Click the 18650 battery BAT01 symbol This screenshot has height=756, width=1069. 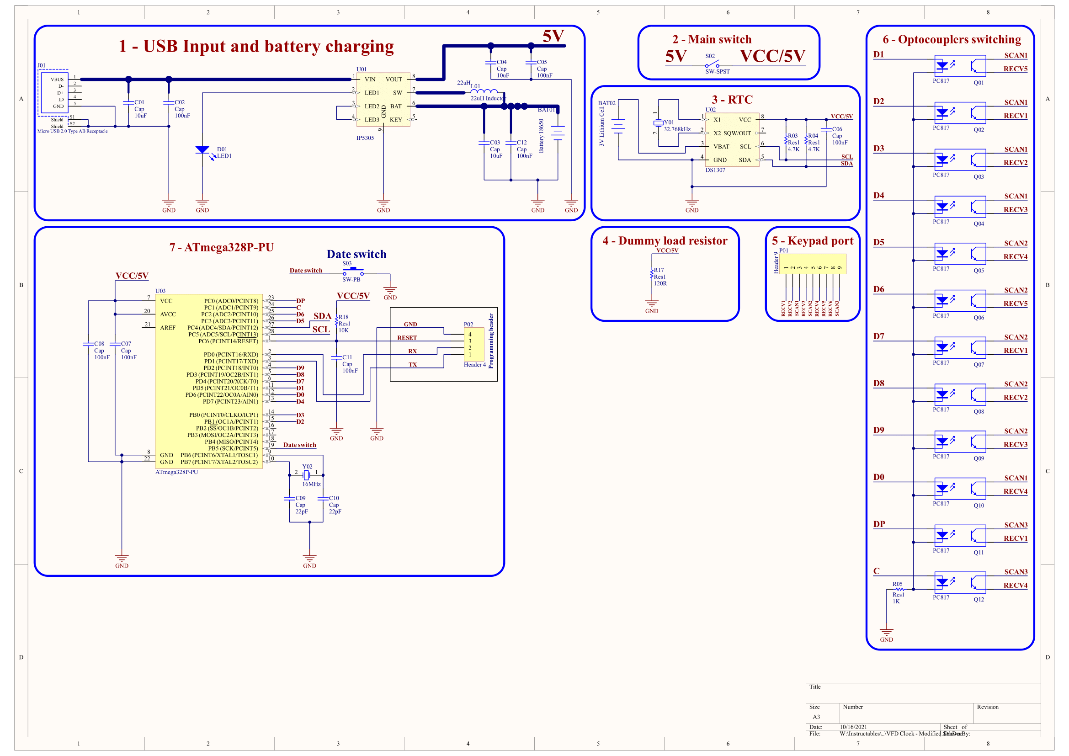coord(558,132)
